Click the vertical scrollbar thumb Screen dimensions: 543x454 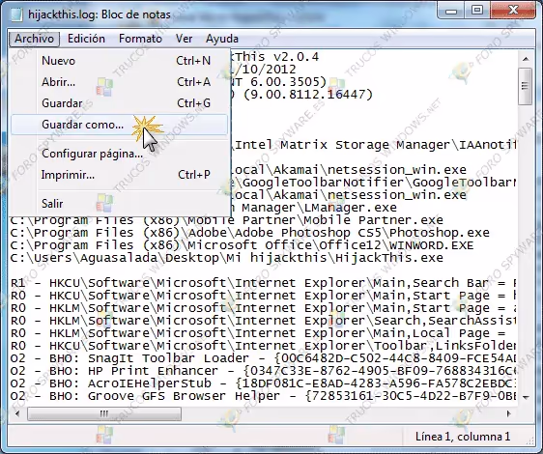pos(526,86)
